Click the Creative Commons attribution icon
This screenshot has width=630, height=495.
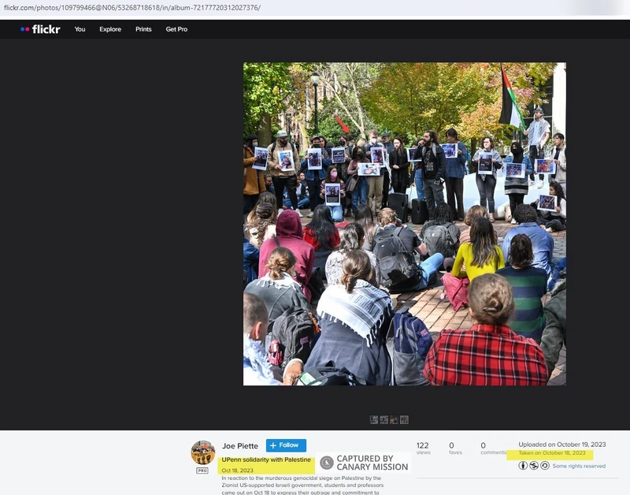coord(523,466)
